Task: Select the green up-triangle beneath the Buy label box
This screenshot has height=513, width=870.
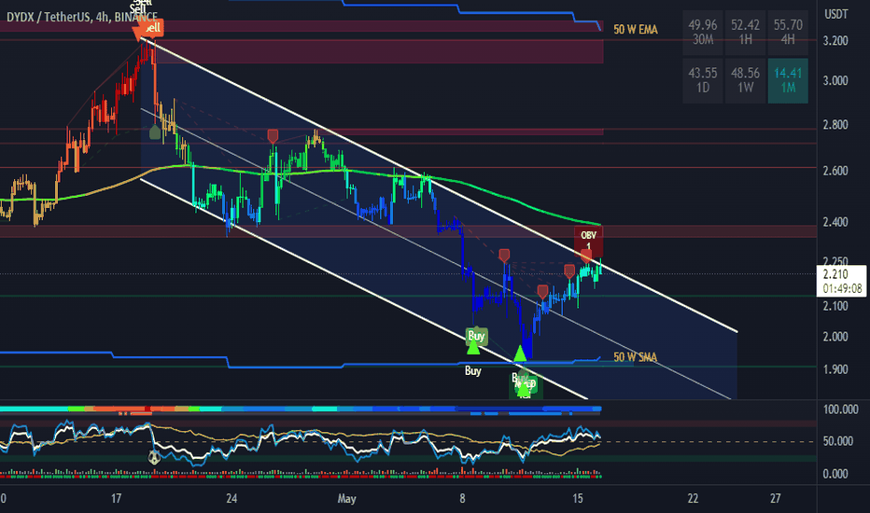Action: [472, 348]
